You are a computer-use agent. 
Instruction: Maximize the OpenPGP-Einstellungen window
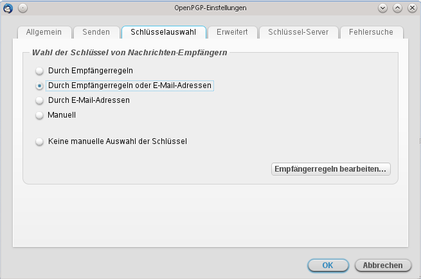(397, 8)
